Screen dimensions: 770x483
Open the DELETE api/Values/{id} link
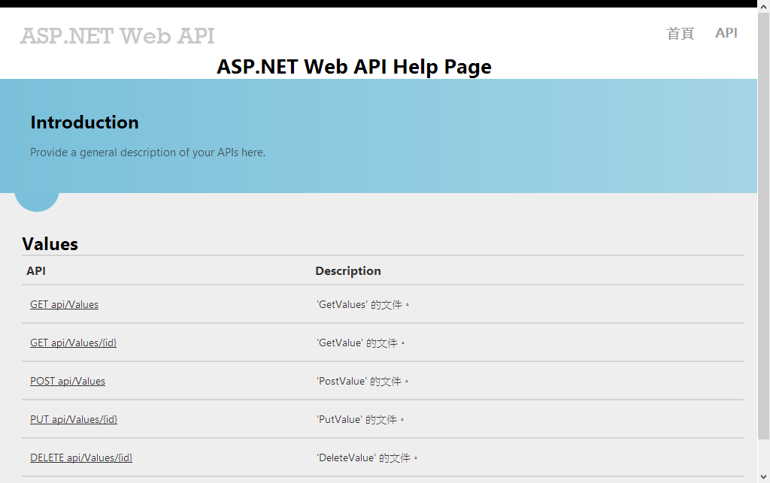(x=81, y=457)
